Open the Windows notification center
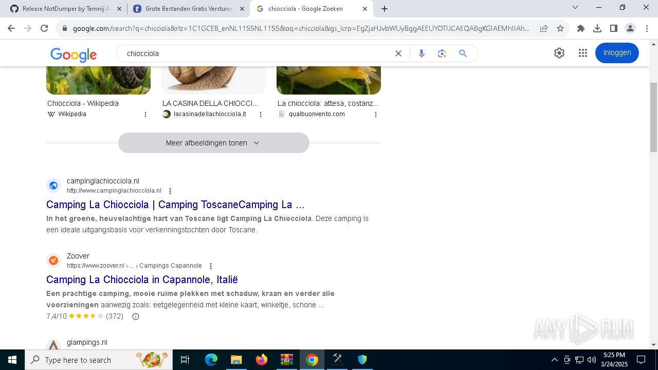 coord(641,360)
